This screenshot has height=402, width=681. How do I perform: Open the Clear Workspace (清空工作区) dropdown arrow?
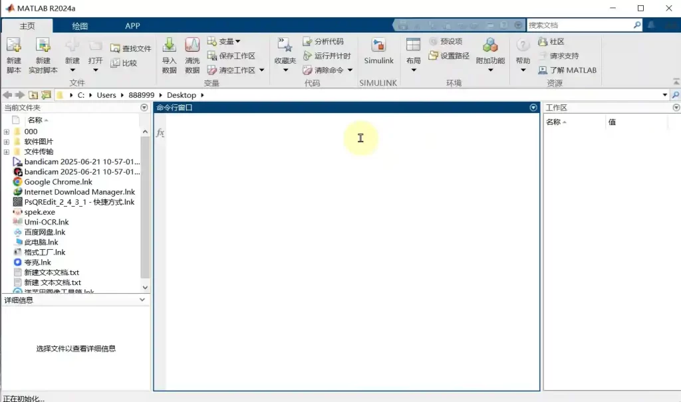tap(261, 70)
